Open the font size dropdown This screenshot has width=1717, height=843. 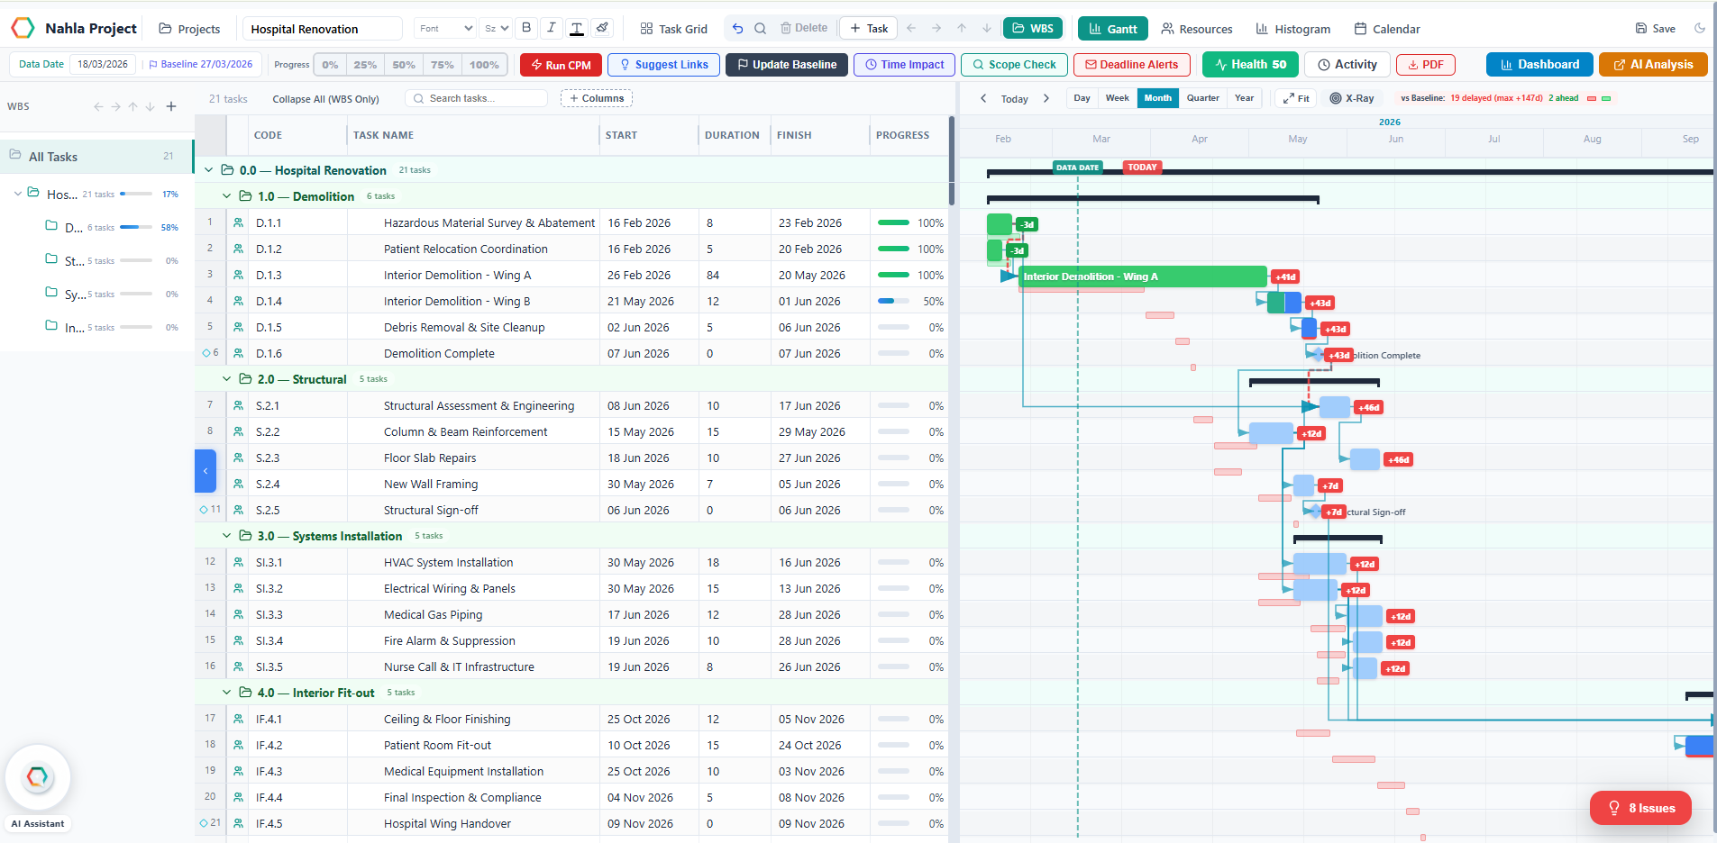pyautogui.click(x=496, y=29)
